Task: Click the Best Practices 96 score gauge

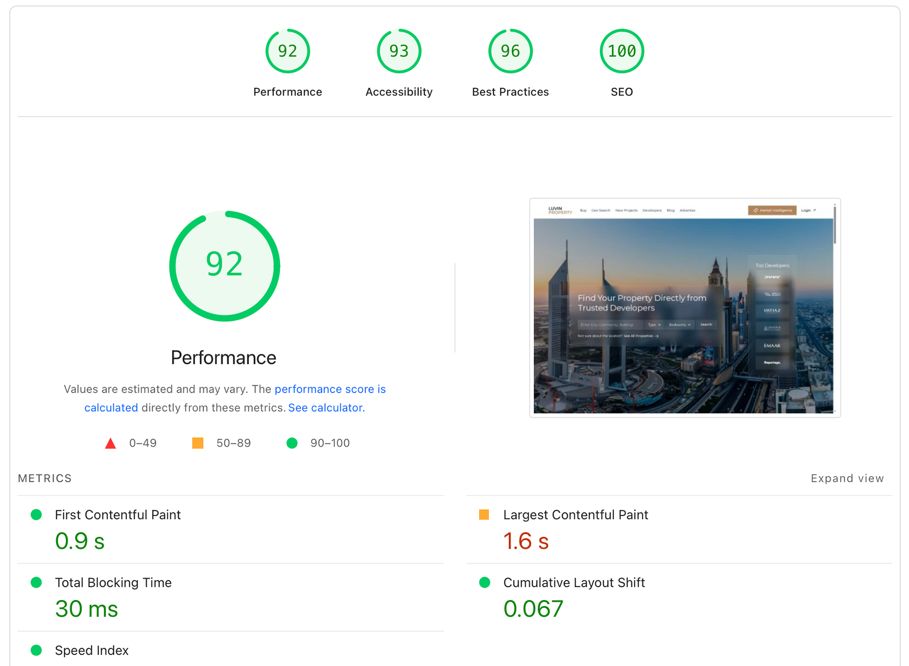Action: 510,51
